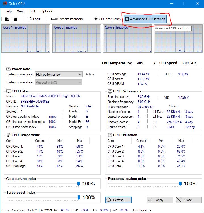Click the VID value 1.125 V

183,97
